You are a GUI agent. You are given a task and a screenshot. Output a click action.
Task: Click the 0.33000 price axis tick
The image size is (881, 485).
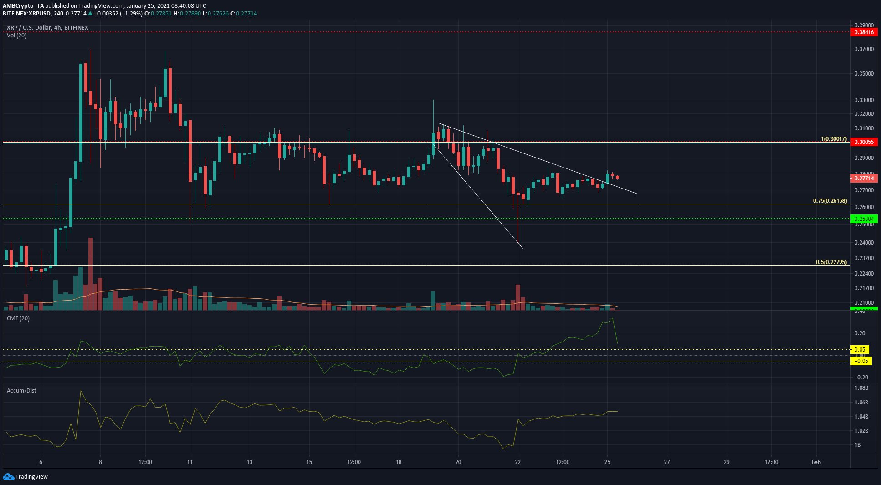pyautogui.click(x=864, y=100)
